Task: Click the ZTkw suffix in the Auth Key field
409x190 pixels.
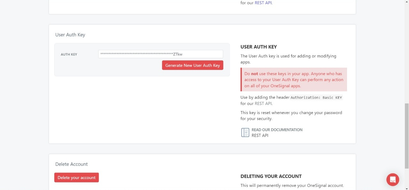Action: (x=177, y=54)
